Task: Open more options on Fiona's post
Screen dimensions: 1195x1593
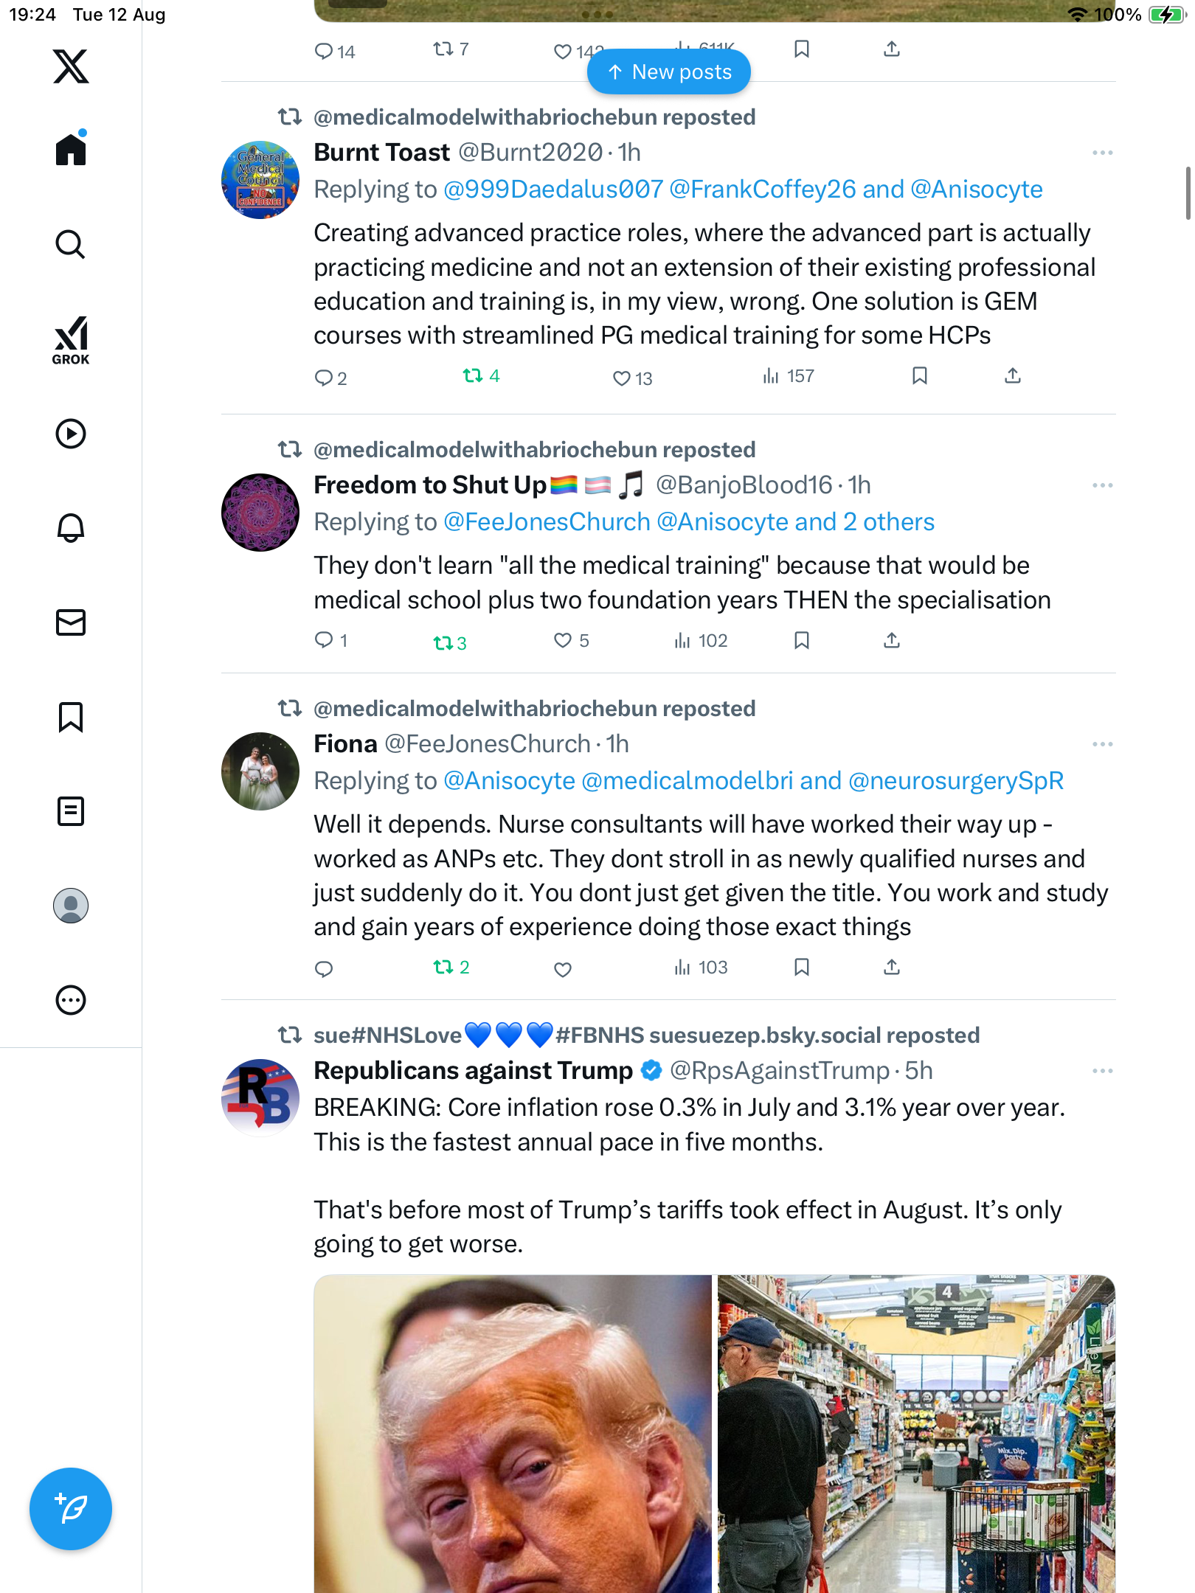Action: click(1102, 744)
